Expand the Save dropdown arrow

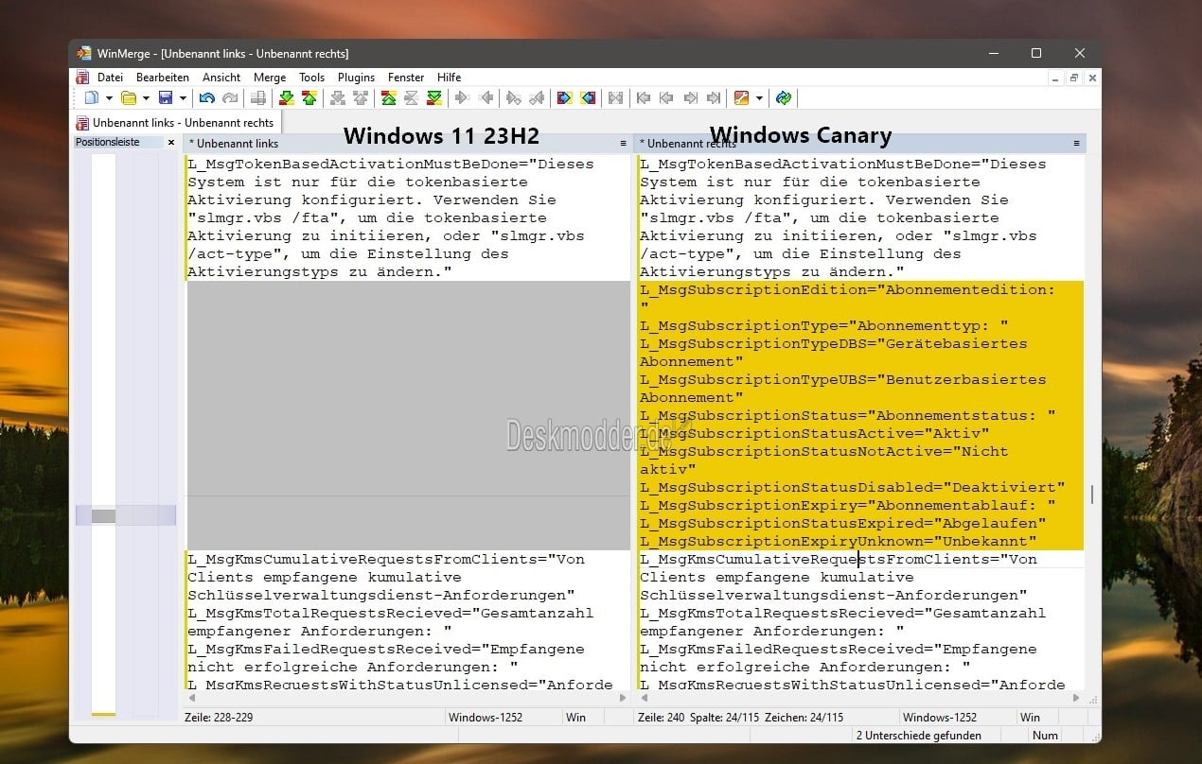coord(183,98)
